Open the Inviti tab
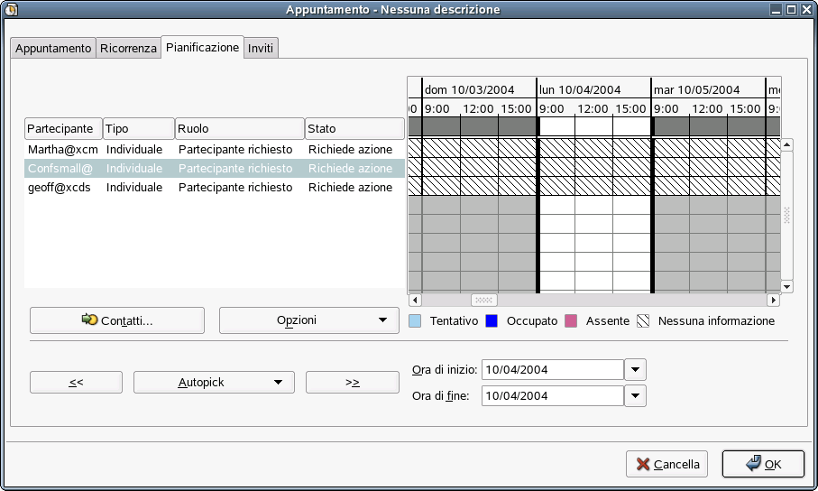This screenshot has height=491, width=818. point(261,48)
